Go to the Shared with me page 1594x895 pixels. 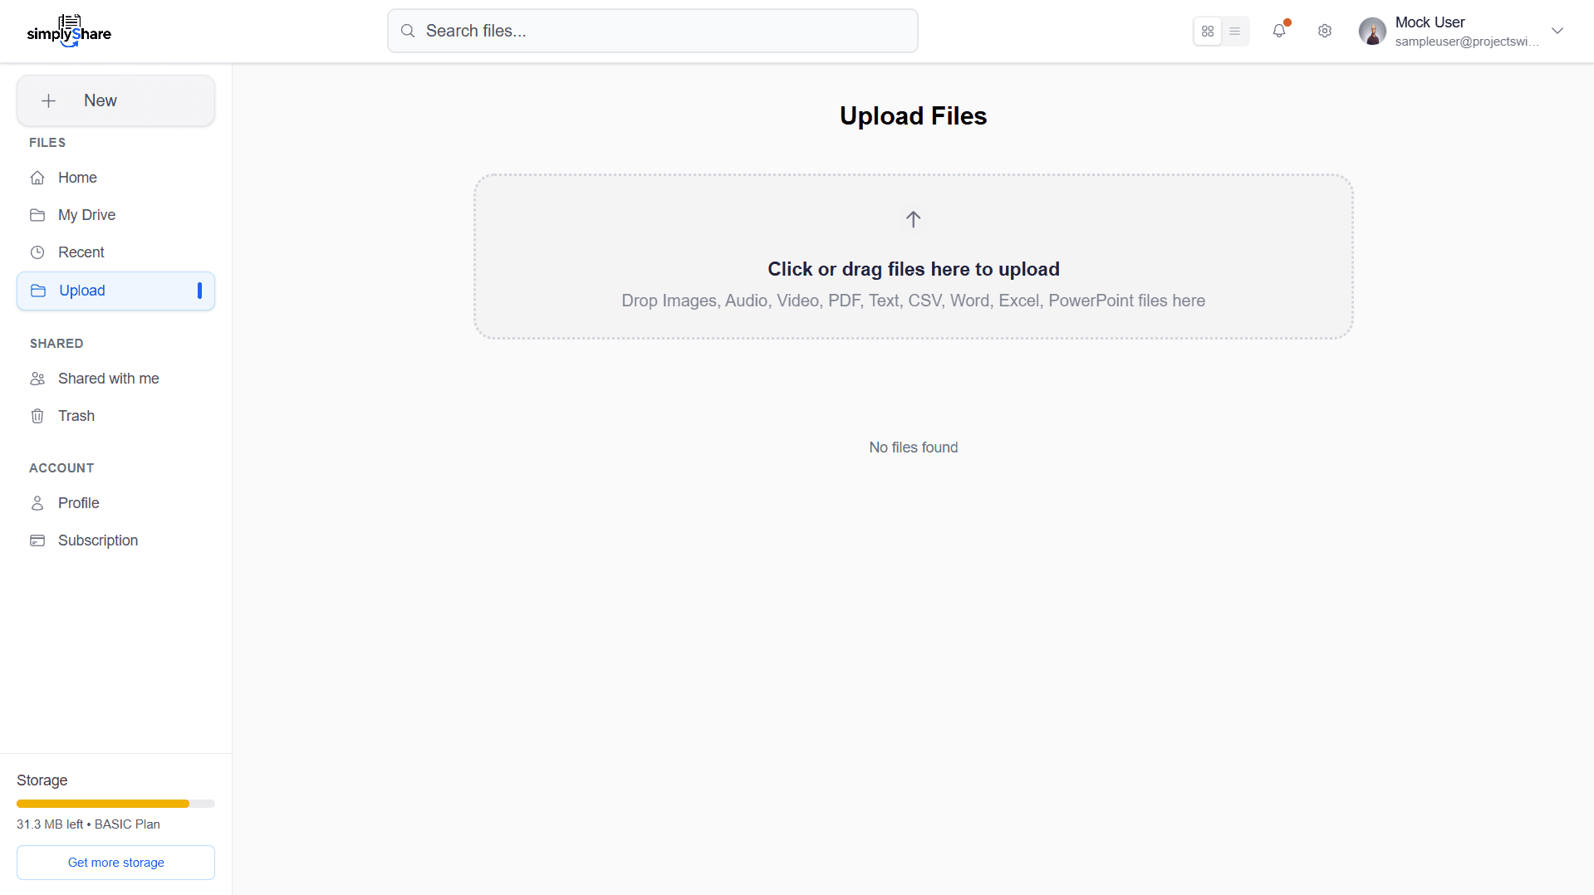[x=108, y=379]
